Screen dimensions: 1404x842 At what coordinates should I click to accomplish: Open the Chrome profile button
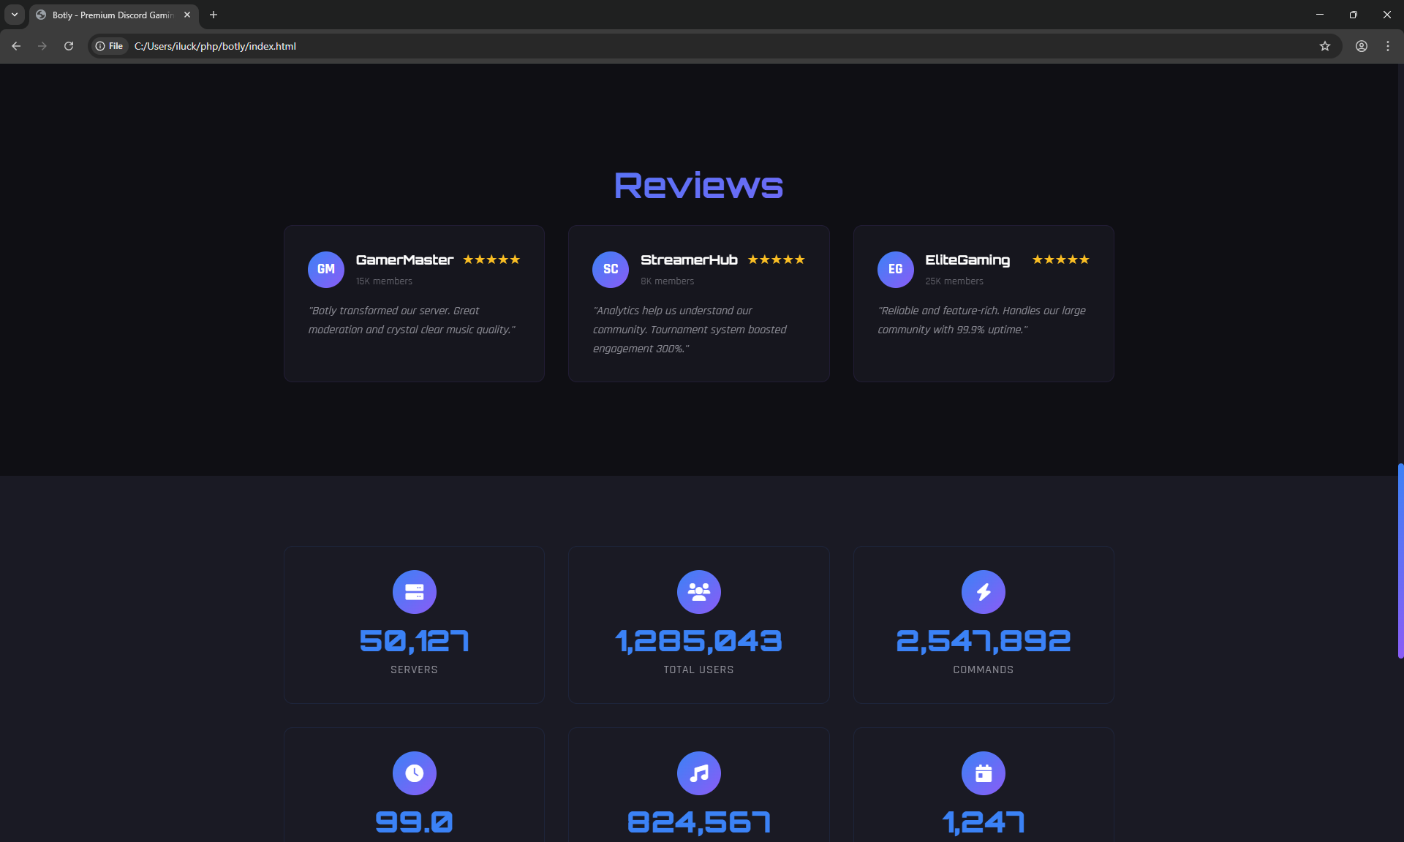point(1361,46)
